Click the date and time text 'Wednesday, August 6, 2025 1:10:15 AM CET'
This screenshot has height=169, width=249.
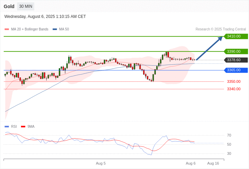[x=45, y=17]
